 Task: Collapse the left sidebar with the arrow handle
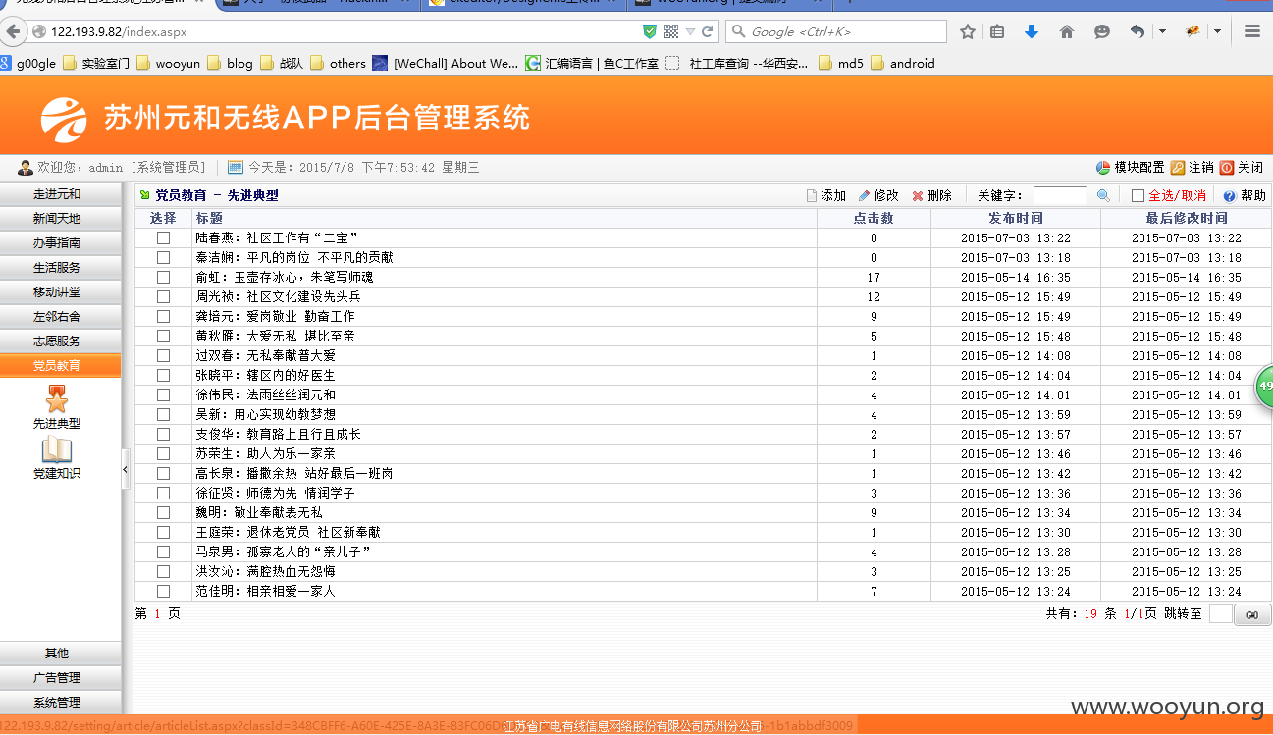(x=126, y=470)
